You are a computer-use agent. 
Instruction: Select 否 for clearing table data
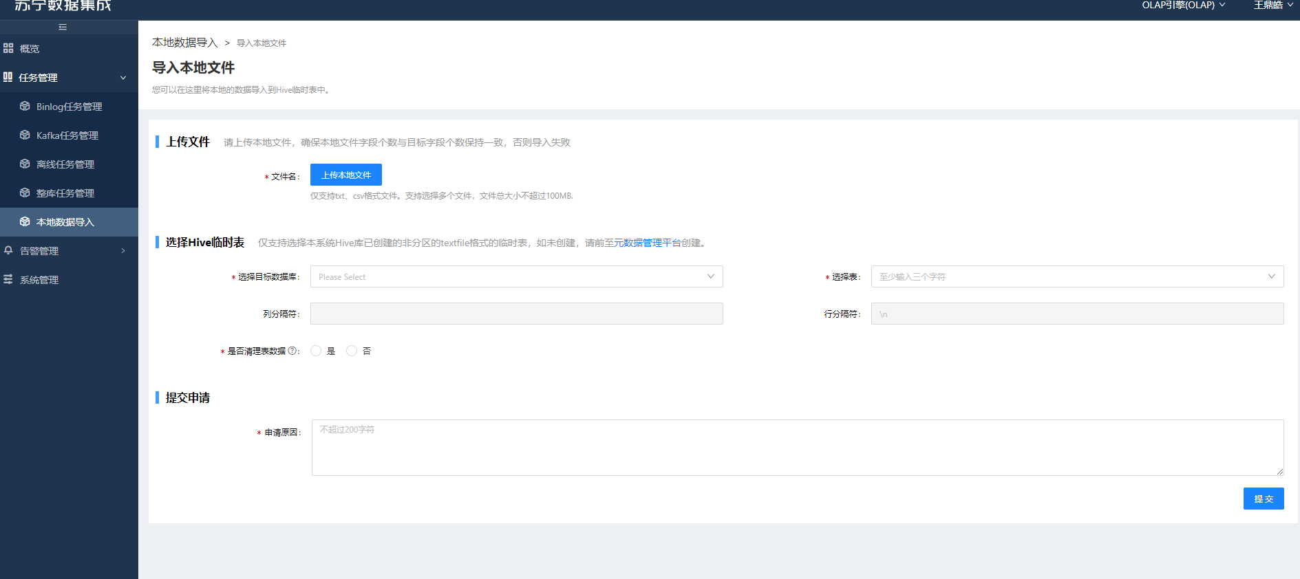[x=352, y=351]
